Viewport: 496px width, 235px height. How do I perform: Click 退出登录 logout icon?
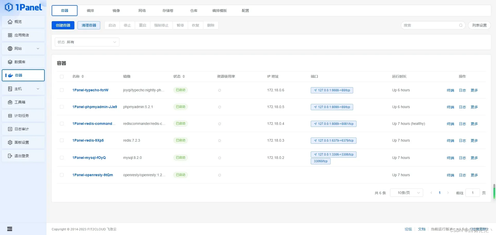click(10, 156)
